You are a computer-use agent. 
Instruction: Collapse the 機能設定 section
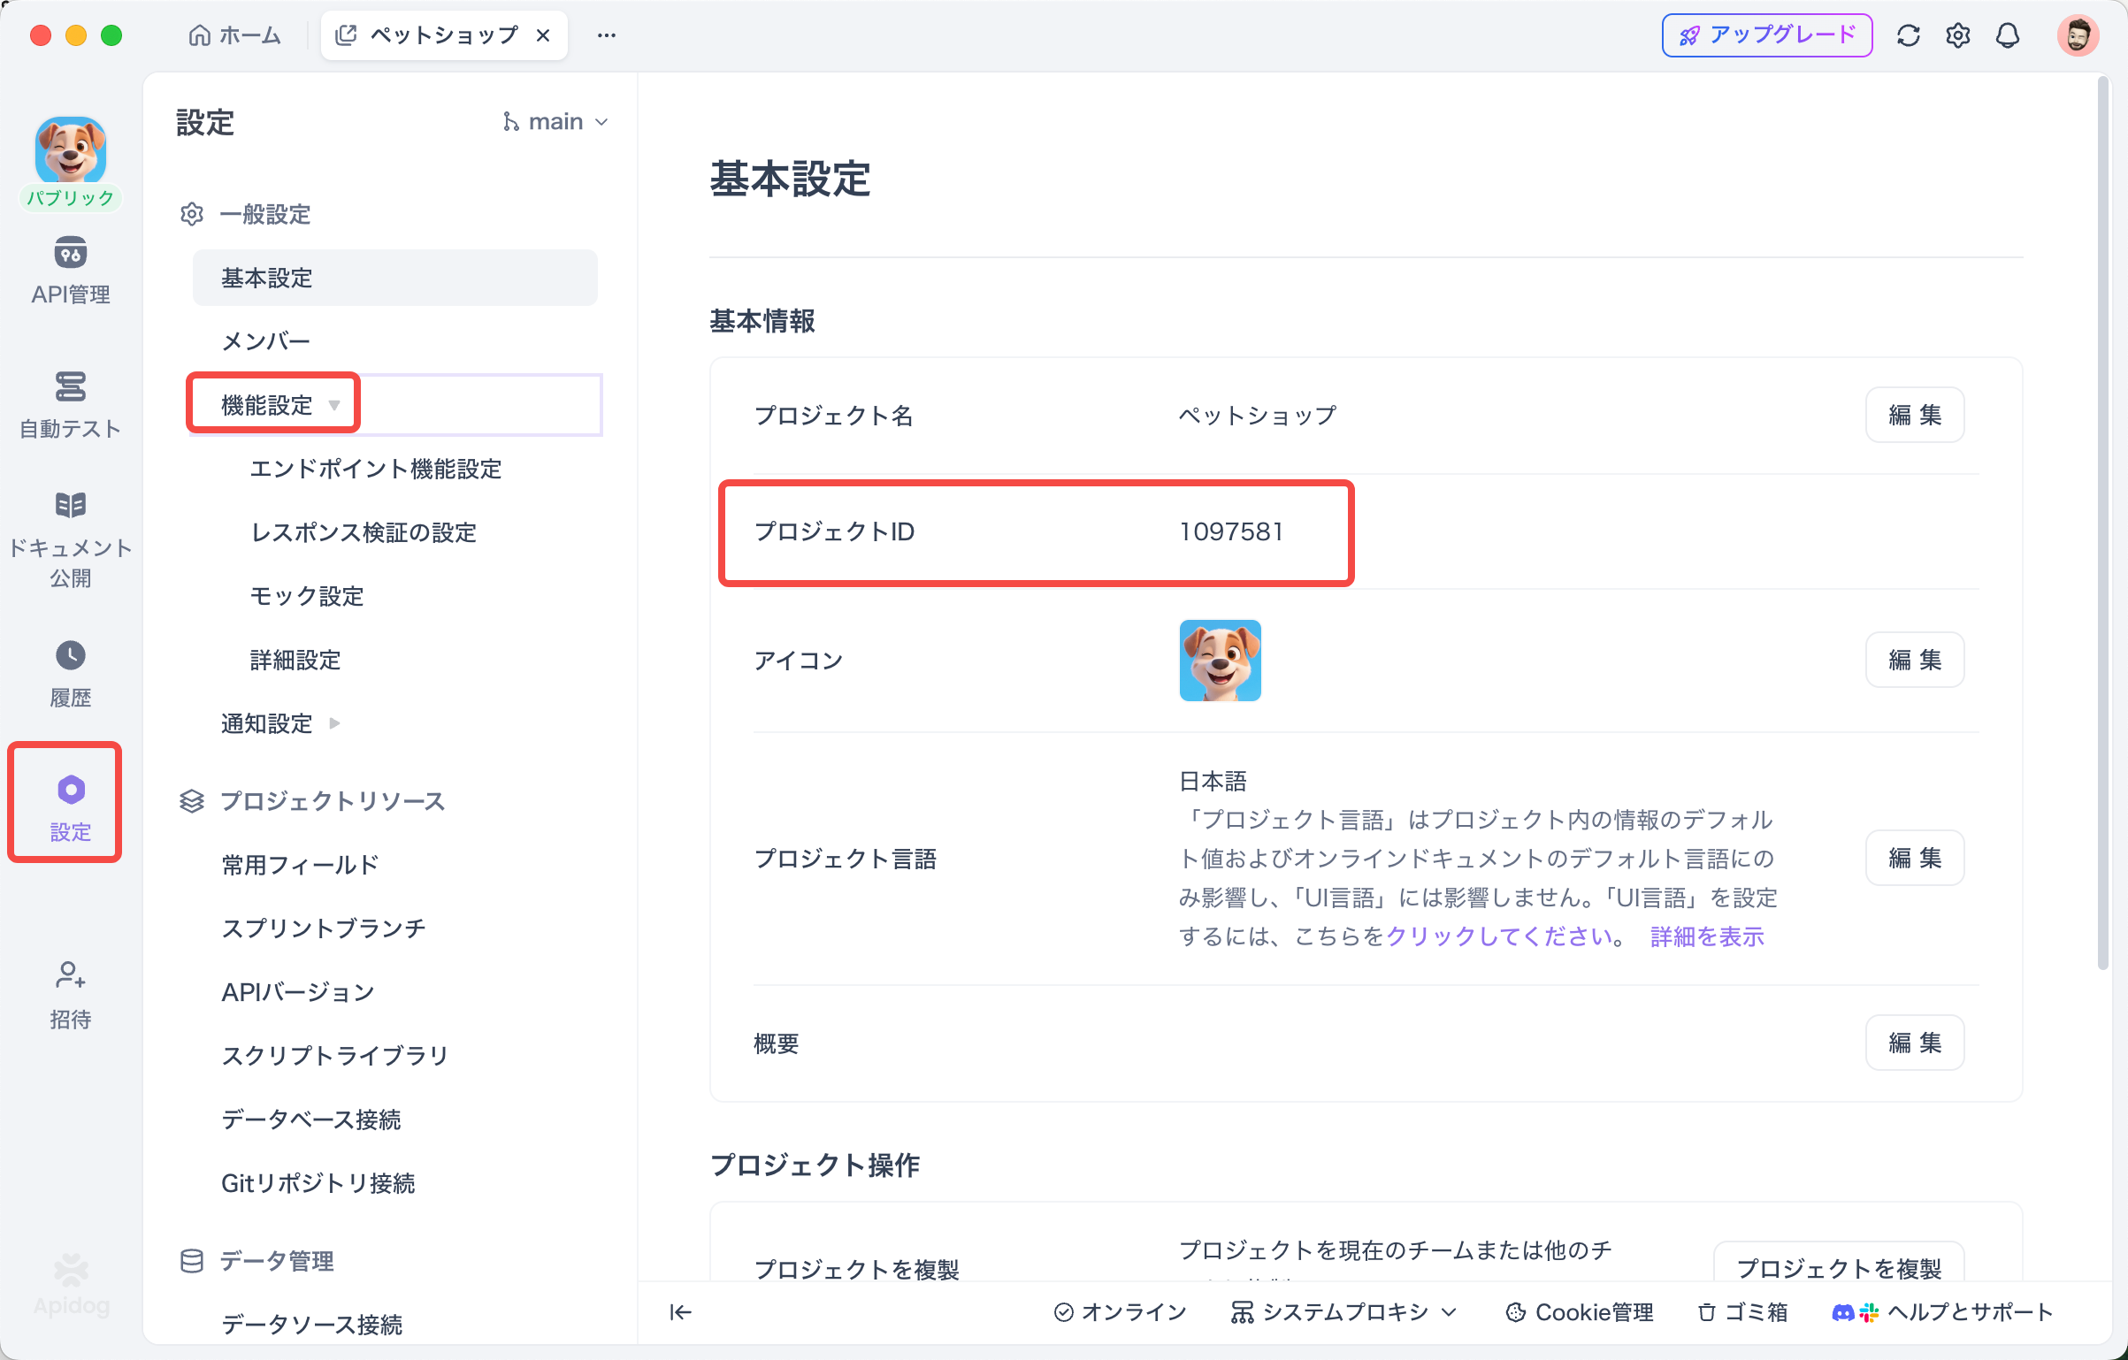[334, 405]
